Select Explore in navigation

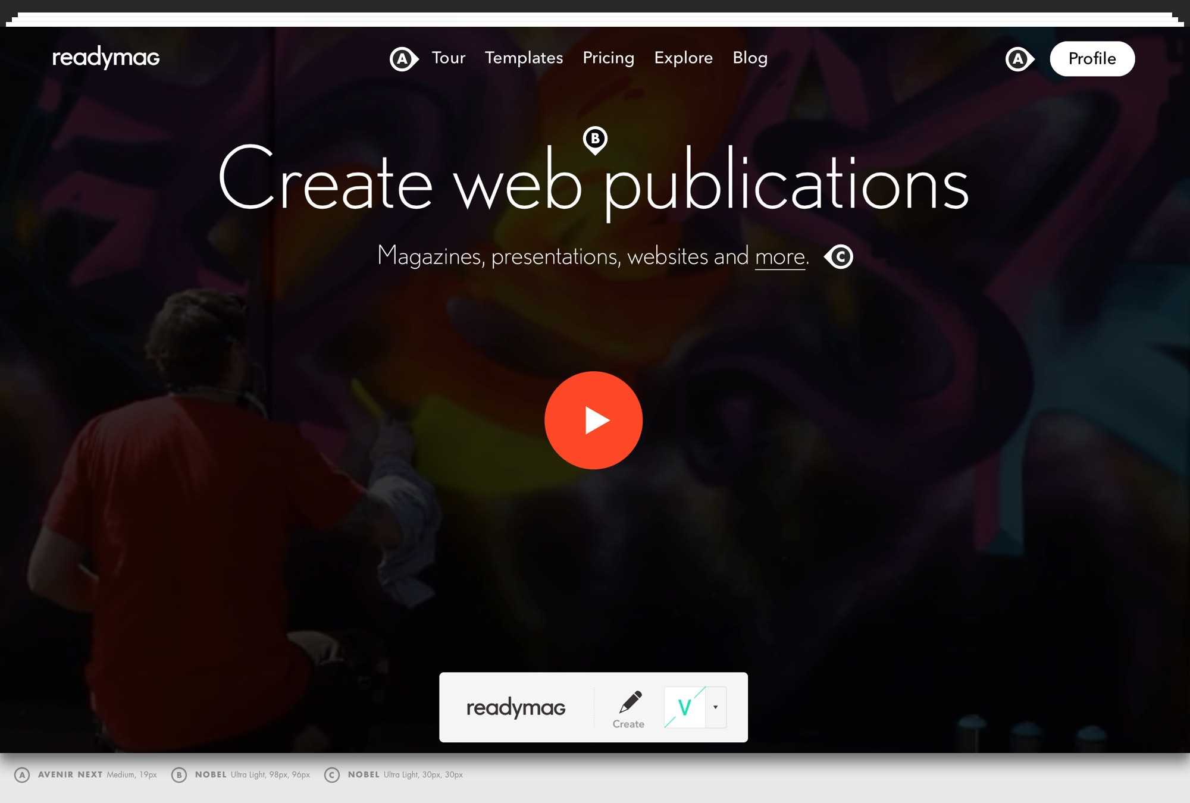(x=683, y=58)
